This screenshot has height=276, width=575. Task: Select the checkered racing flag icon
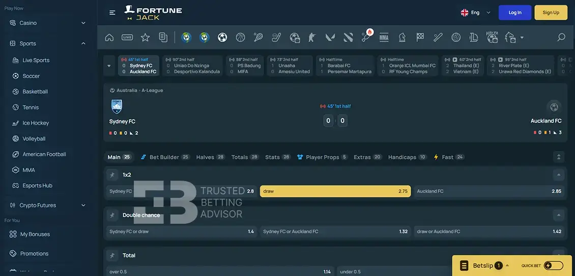click(x=420, y=37)
